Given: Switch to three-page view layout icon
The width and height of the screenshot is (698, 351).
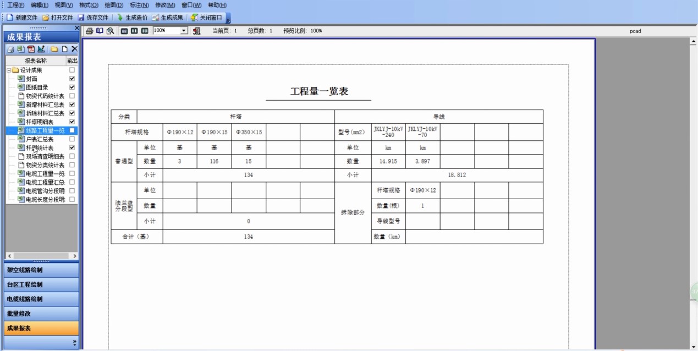Looking at the screenshot, I should point(145,31).
